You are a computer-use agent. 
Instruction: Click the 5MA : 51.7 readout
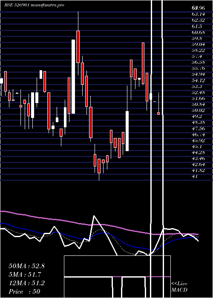click(x=25, y=275)
